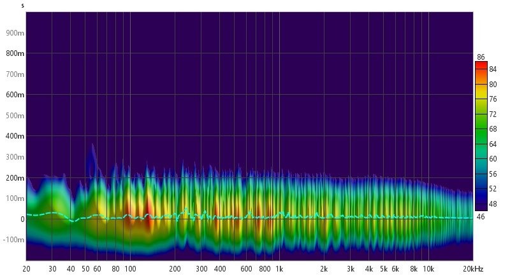Click the 400m label on the time axis
The height and width of the screenshot is (276, 510).
pyautogui.click(x=15, y=137)
